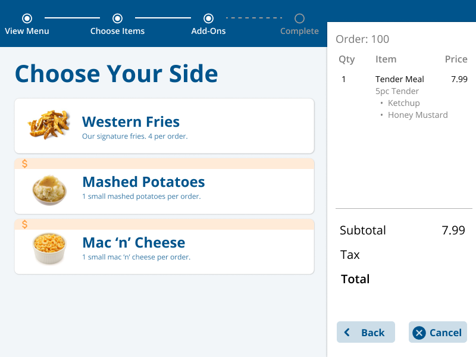Select the Tender Meal order line
This screenshot has width=476, height=357.
point(404,79)
